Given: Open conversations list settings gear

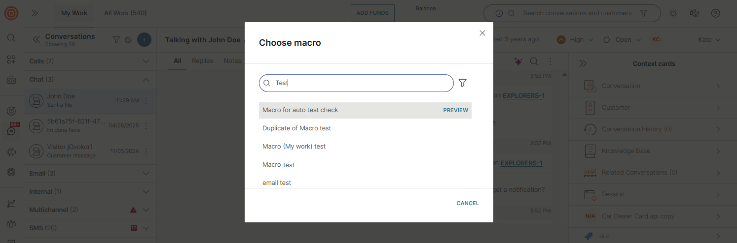Looking at the screenshot, I should click(128, 40).
